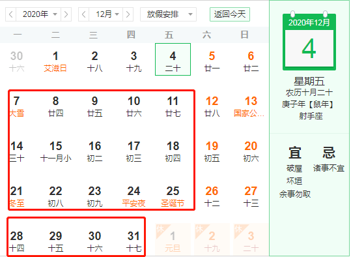Screen dimensions: 351x257
Task: Select December 28 十四 date
Action: pos(16,241)
